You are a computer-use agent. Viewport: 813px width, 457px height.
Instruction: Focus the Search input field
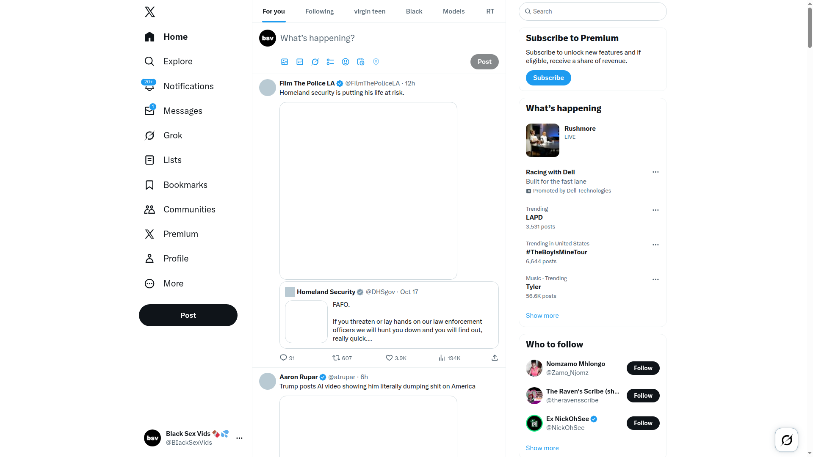point(593,11)
